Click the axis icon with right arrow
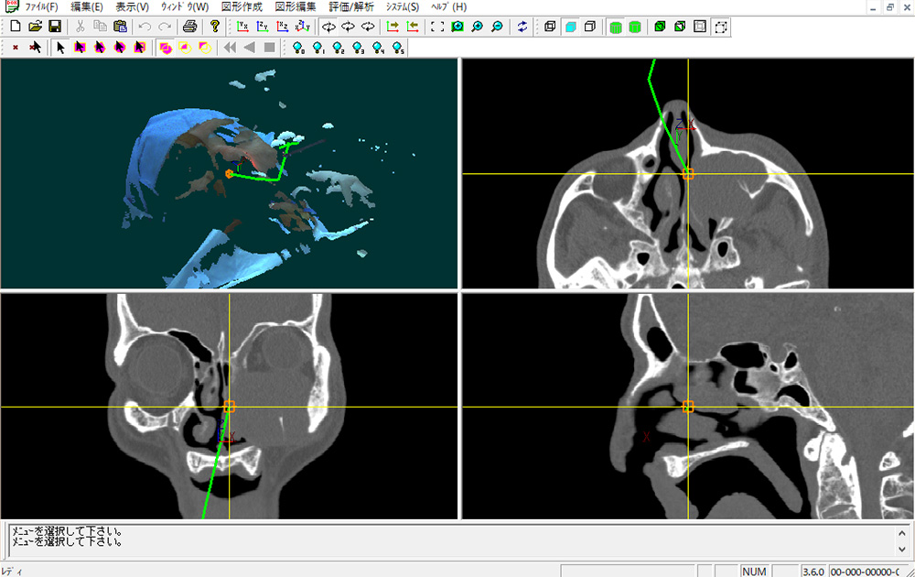 (x=393, y=27)
